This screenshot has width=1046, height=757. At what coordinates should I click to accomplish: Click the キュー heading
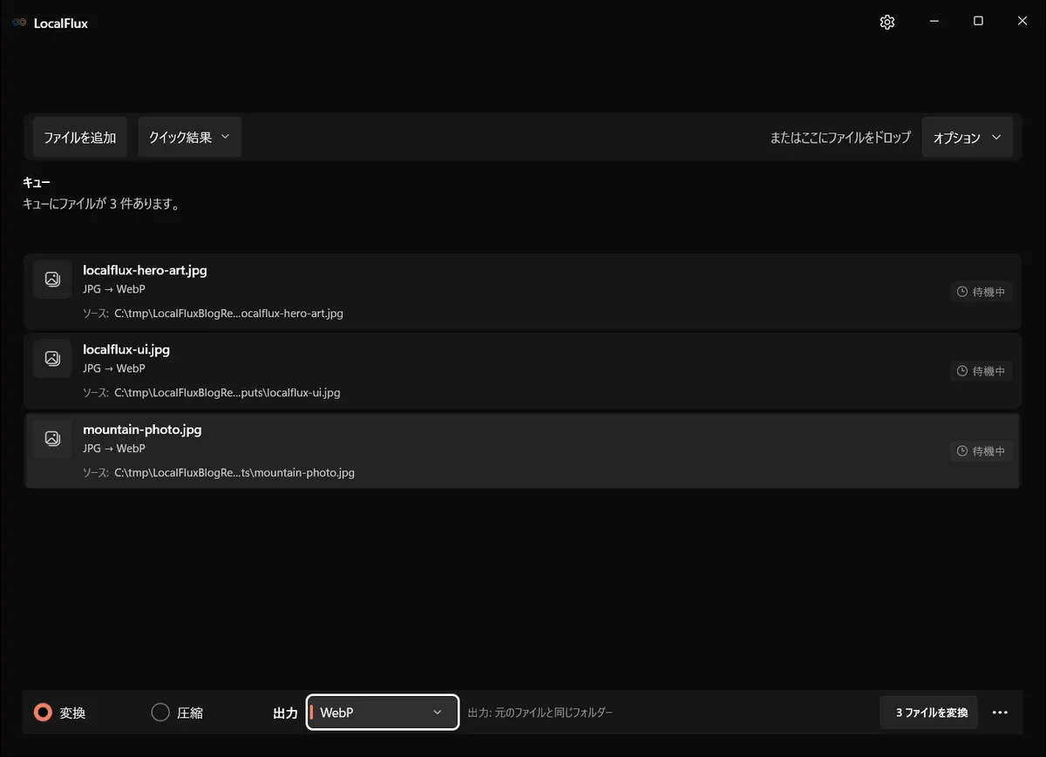tap(37, 183)
